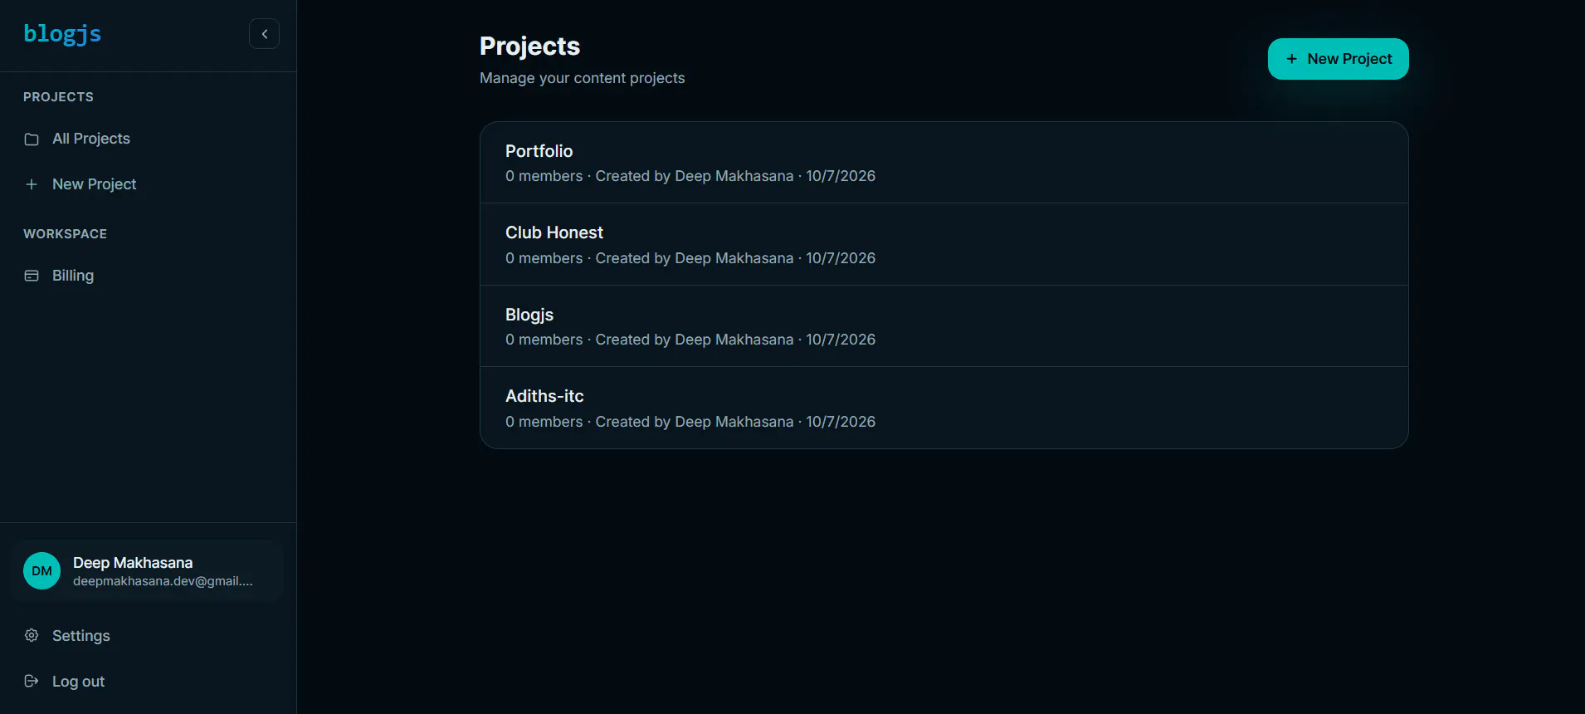Click the 'Manage your content projects' subtitle

click(x=583, y=78)
